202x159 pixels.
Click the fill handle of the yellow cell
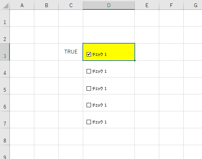tap(135, 60)
